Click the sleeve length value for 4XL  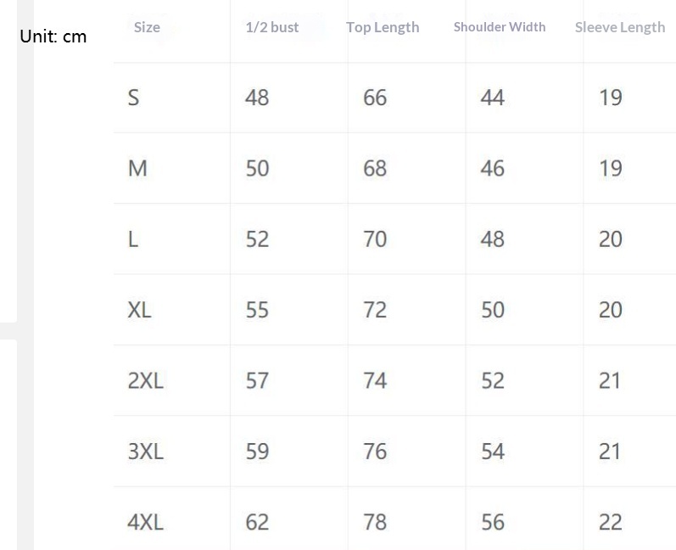click(x=611, y=522)
